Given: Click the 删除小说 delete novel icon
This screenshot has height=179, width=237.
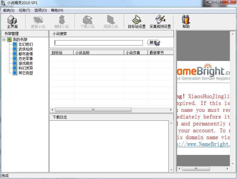Looking at the screenshot, I should pyautogui.click(x=61, y=22).
